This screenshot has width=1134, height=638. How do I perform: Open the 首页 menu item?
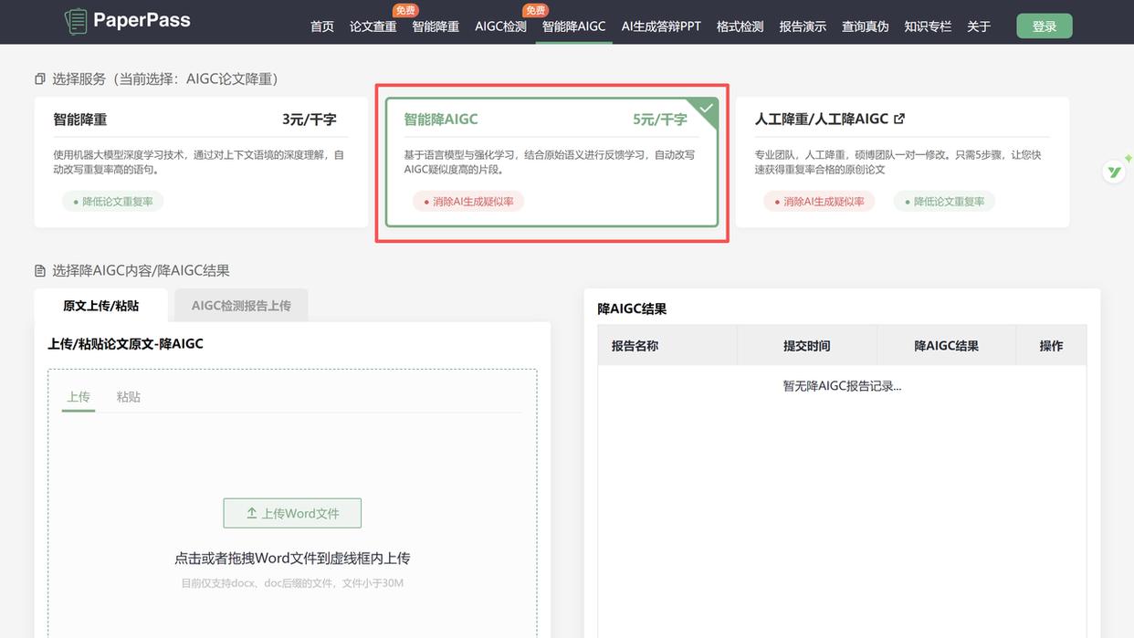(x=321, y=26)
